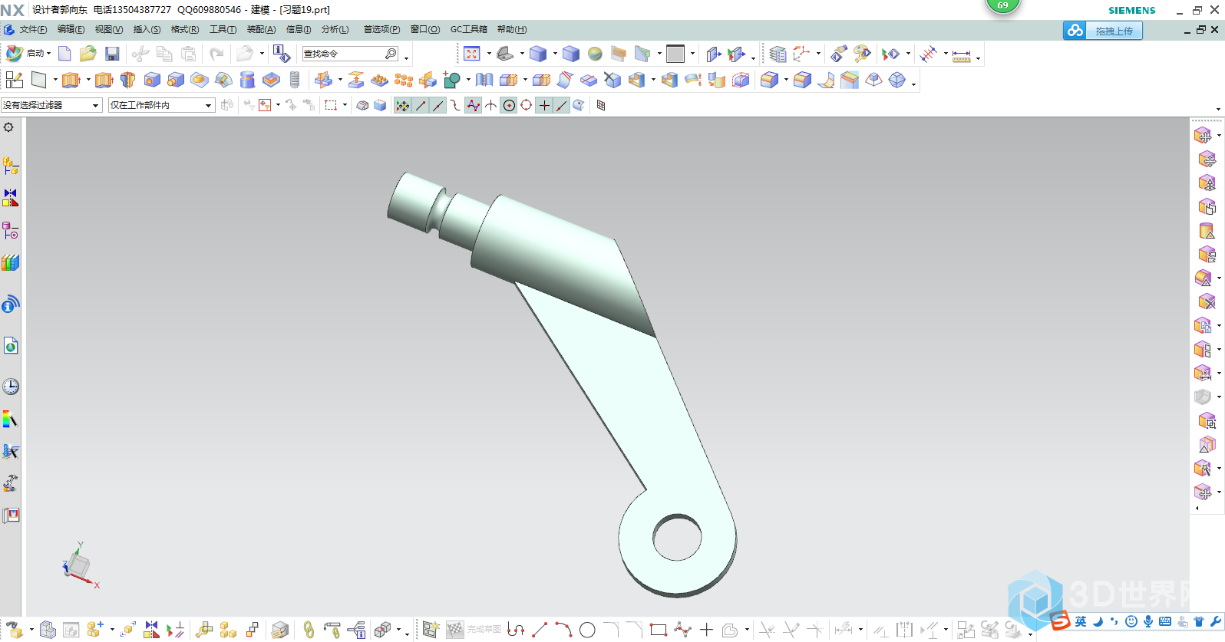Open the History clock tab in resource bar

(x=11, y=387)
